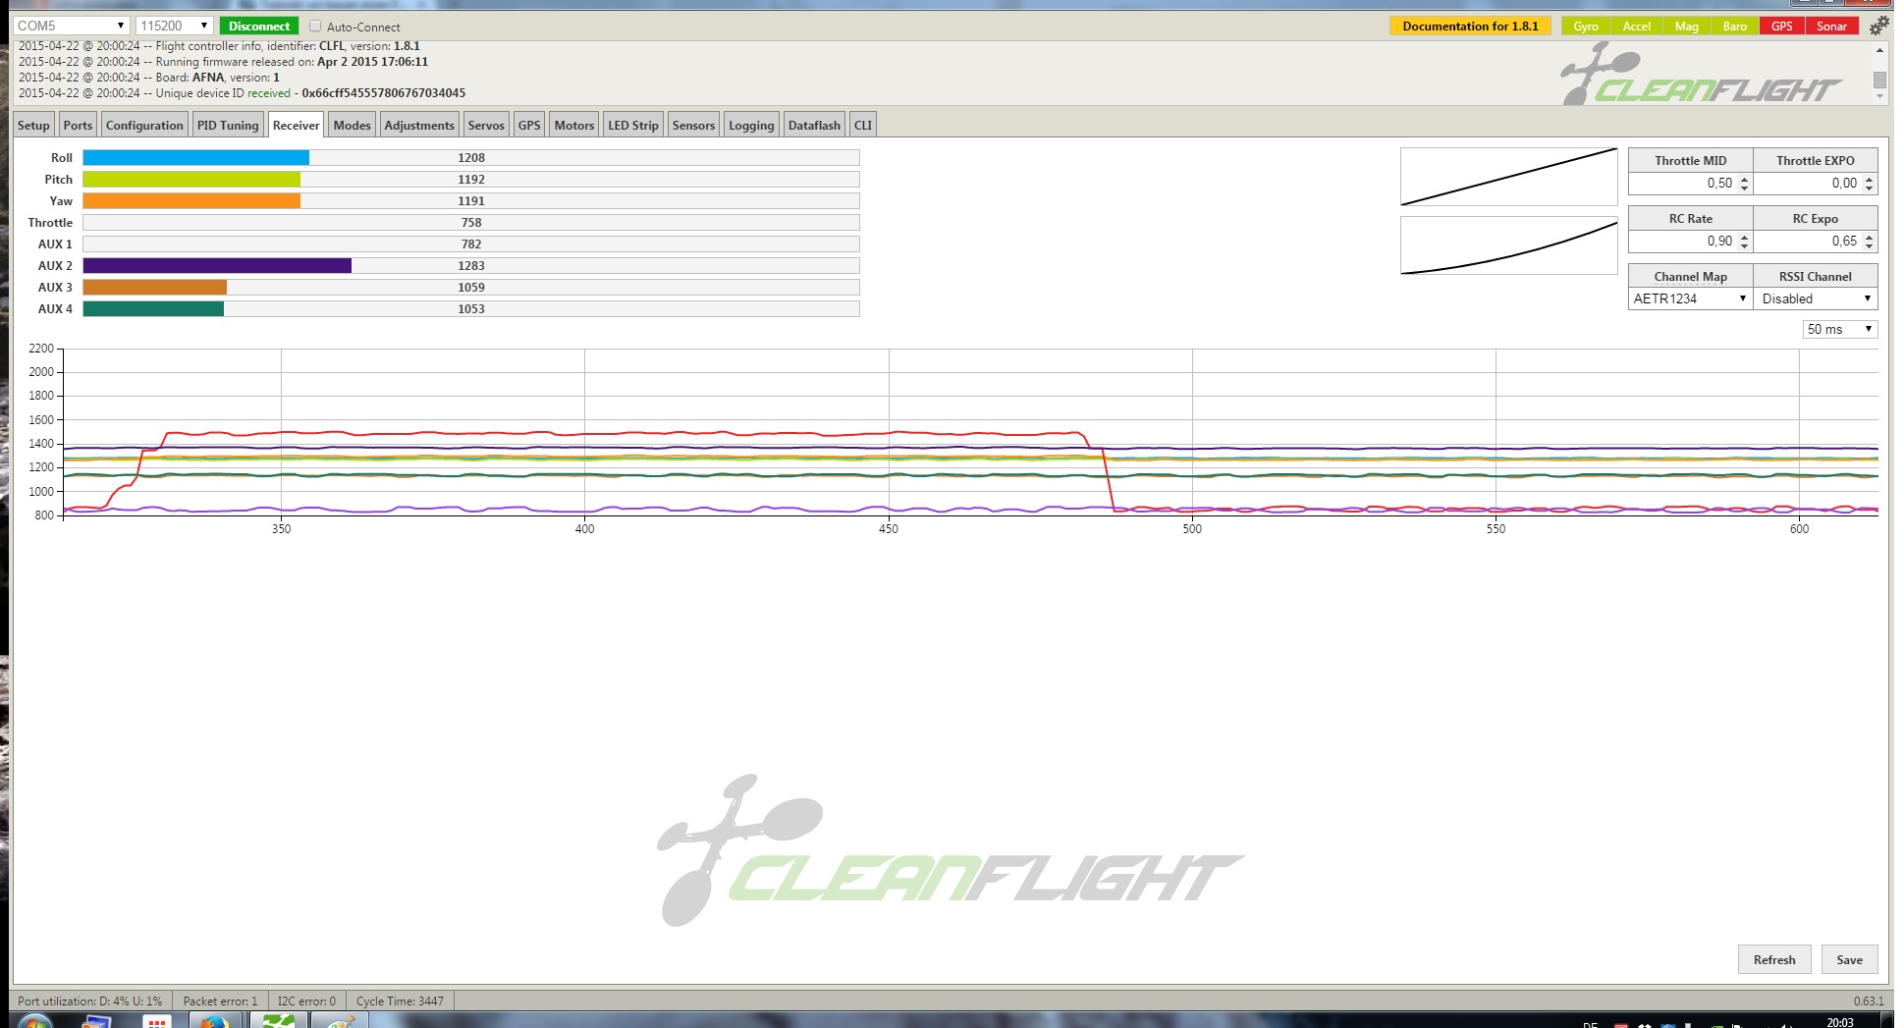The image size is (1904, 1028).
Task: Open the Adjustments tab
Action: click(x=419, y=125)
